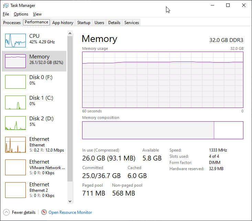Collapse view with Fewer details arrow
The height and width of the screenshot is (221, 252).
click(x=7, y=212)
